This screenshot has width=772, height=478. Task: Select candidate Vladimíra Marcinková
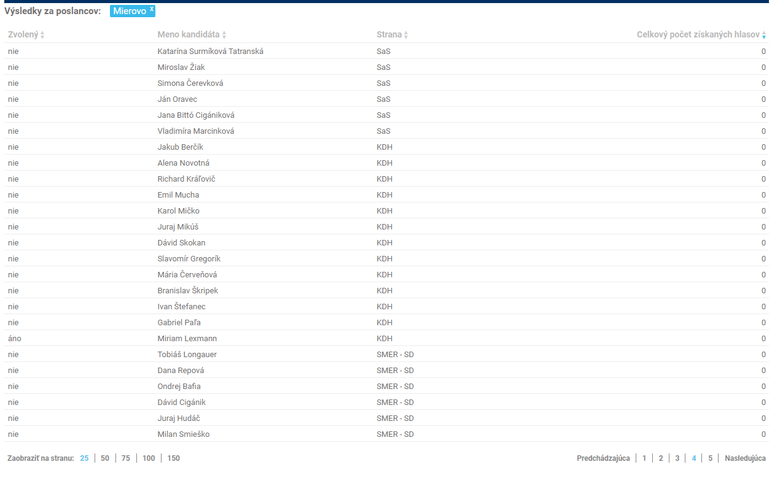(196, 131)
